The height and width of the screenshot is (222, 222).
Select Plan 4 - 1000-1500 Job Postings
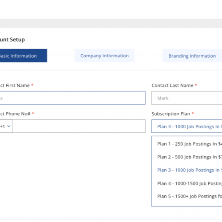pos(190,183)
